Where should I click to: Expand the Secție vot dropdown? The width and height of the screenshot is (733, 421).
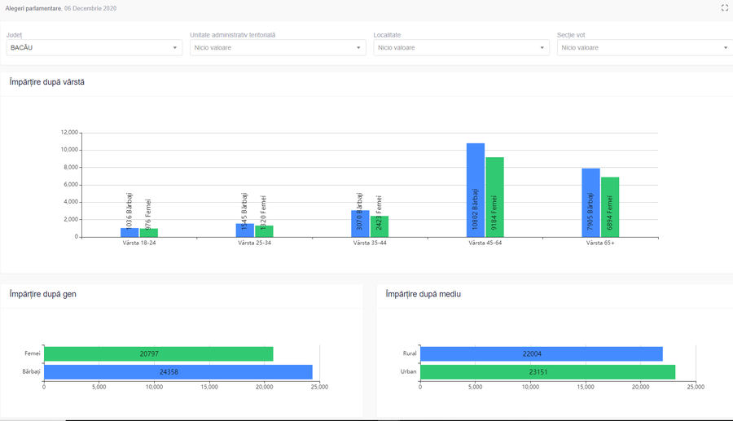click(x=644, y=48)
